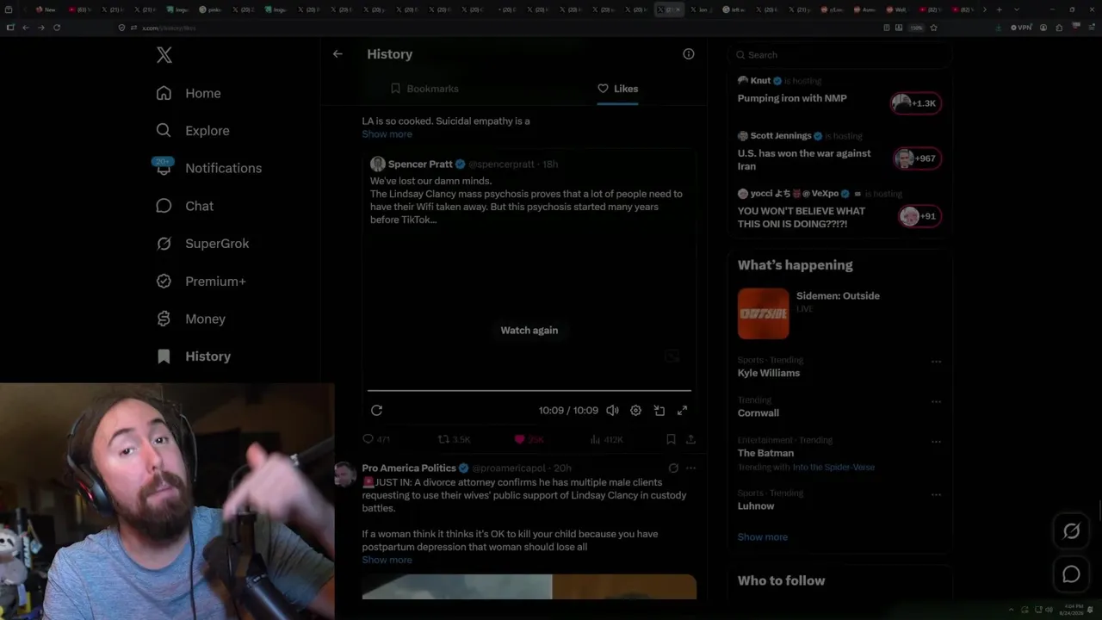The width and height of the screenshot is (1102, 620).
Task: Open the Home page from sidebar
Action: tap(189, 93)
